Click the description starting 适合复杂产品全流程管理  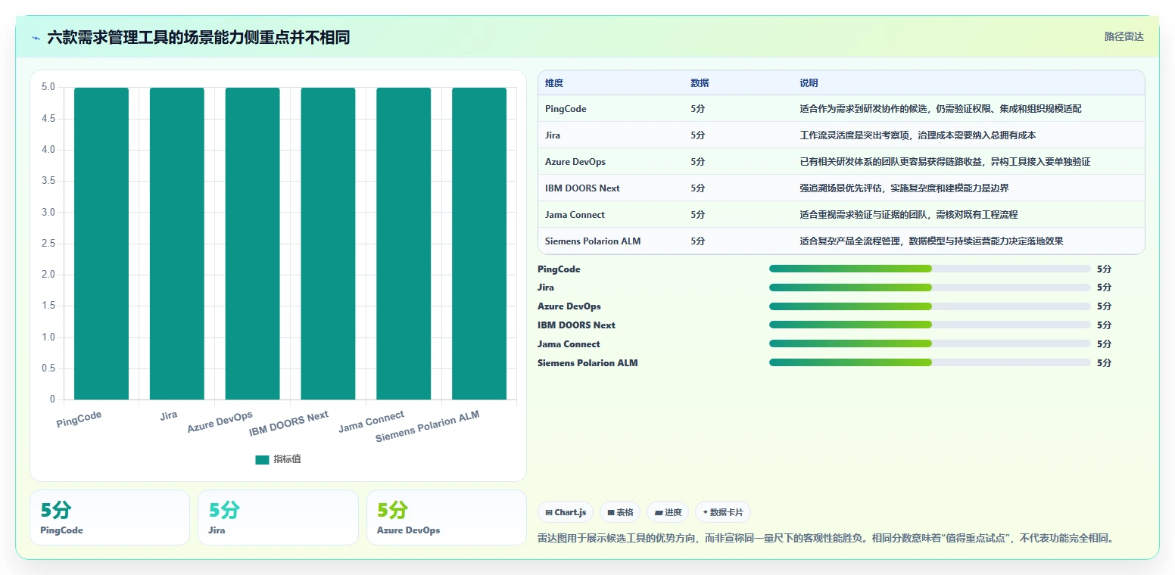pos(932,241)
